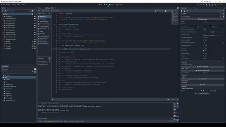This screenshot has width=226, height=127.
Task: Load a resource with Inspector folder icon
Action: pyautogui.click(x=184, y=11)
